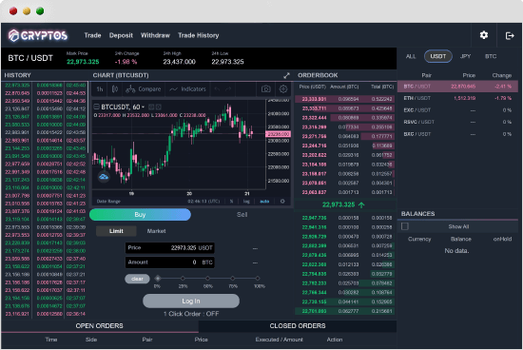
Task: Filter pairs by the USDT tab
Action: pos(438,56)
